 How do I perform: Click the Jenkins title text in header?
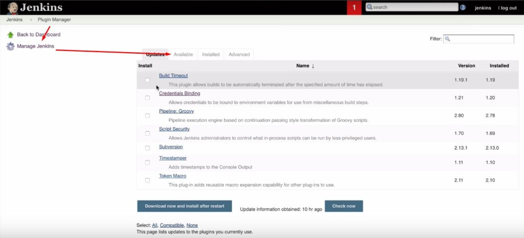[41, 7]
